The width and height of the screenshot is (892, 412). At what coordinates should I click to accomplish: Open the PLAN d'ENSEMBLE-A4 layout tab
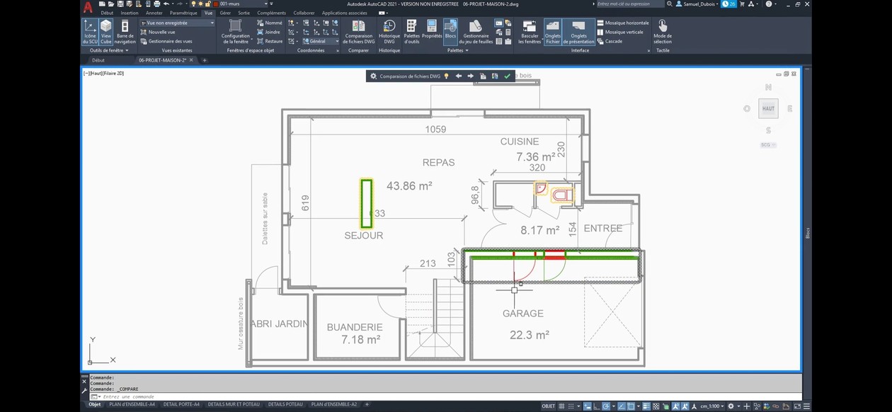132,404
